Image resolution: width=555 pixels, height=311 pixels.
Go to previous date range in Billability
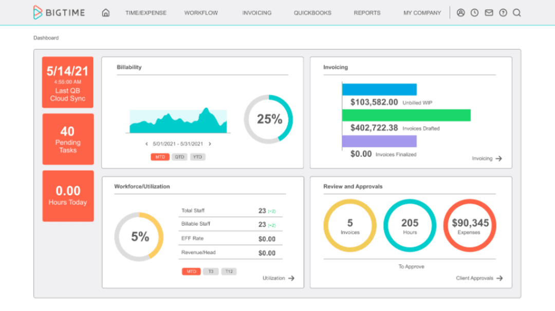coord(146,144)
